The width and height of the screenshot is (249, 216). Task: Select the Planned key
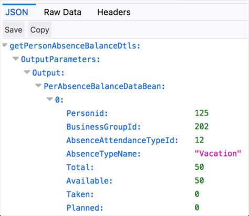(85, 208)
